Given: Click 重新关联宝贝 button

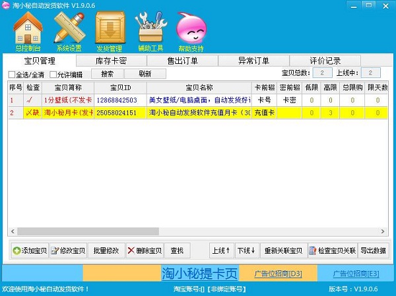Looking at the screenshot, I should point(283,251).
